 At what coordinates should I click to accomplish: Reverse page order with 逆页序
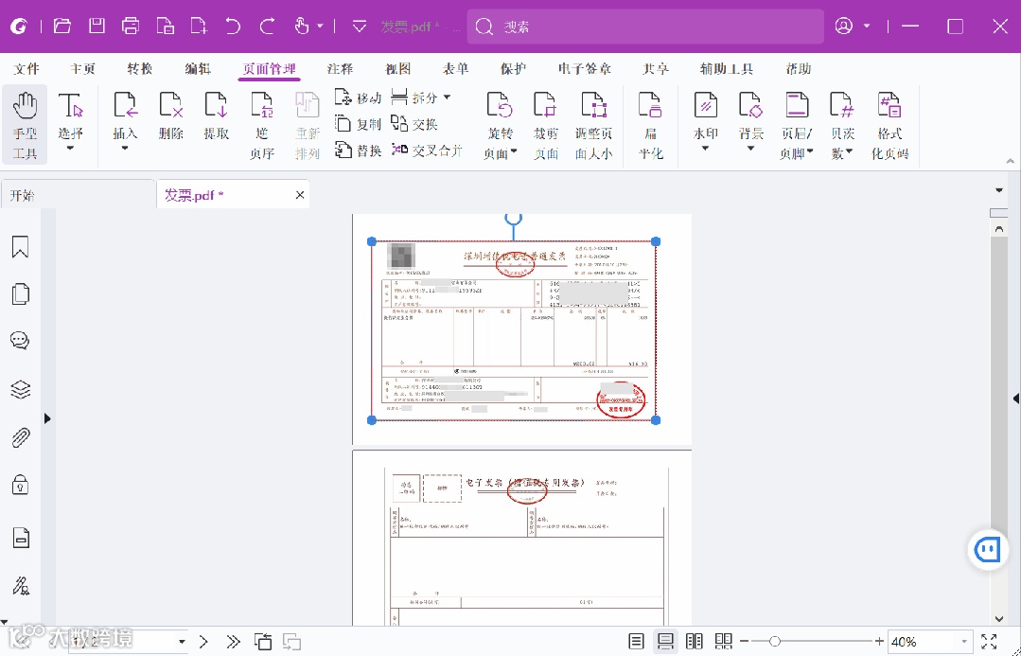[262, 125]
